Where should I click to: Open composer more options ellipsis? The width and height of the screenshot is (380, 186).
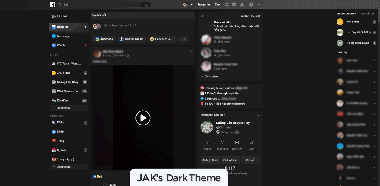[183, 39]
